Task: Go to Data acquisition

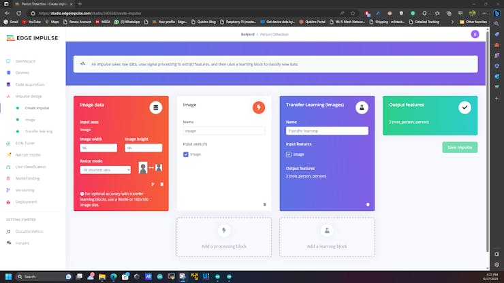Action: [30, 84]
